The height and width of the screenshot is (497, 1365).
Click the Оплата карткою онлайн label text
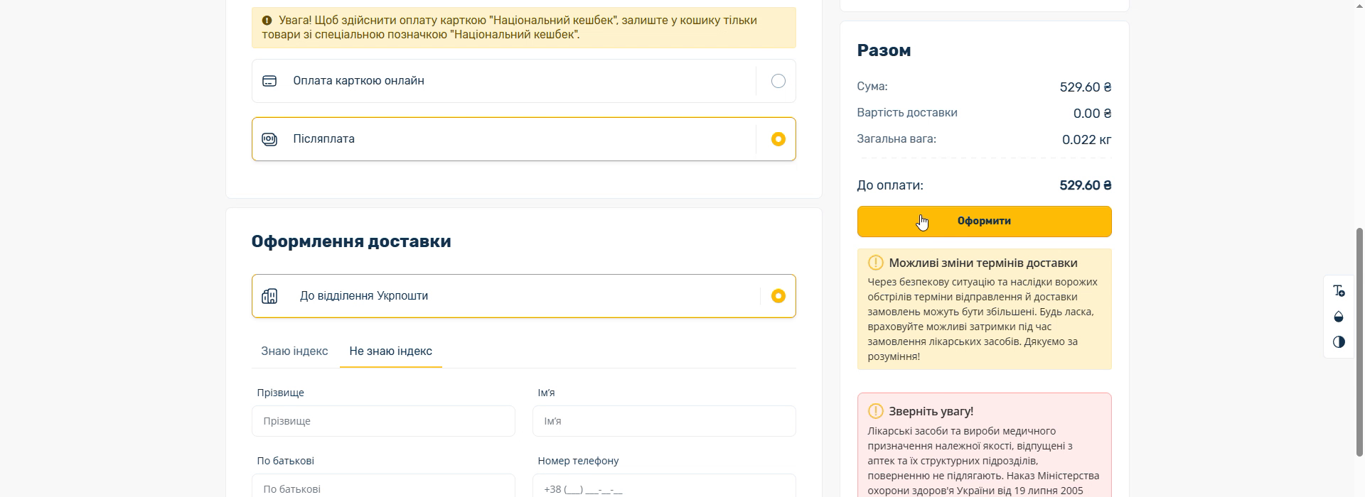[x=358, y=81]
